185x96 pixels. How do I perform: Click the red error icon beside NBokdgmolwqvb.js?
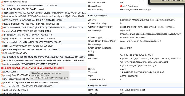[2, 68]
